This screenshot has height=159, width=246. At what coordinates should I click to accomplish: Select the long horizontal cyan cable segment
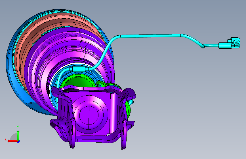pos(151,36)
